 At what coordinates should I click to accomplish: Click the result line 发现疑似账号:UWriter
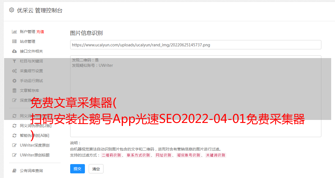(92, 65)
